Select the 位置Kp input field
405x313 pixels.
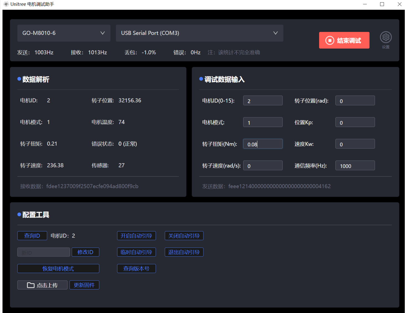point(355,122)
